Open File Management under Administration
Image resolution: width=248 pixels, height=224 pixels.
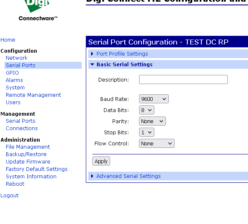pos(28,147)
